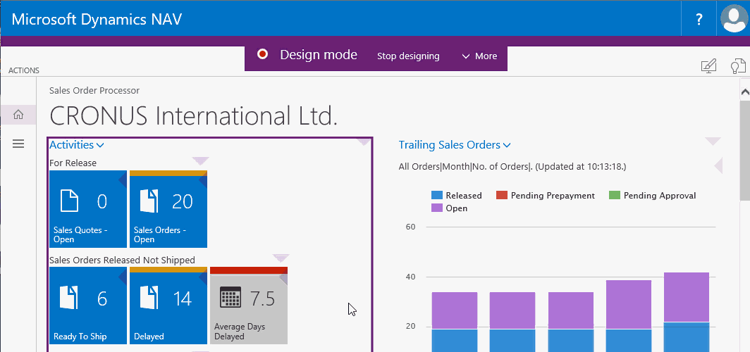The image size is (750, 352).
Task: Click the lightbulb search icon
Action: 737,67
